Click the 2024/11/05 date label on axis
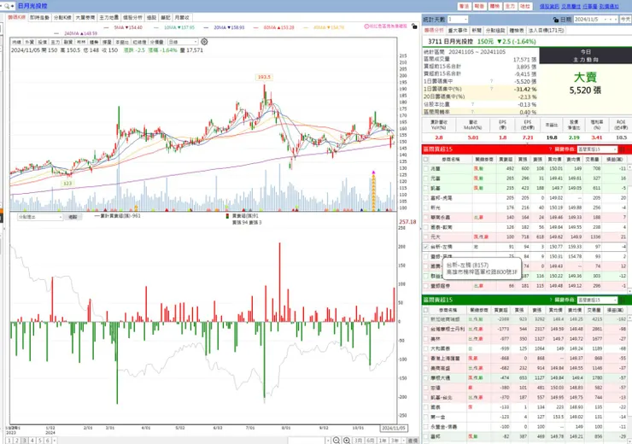Viewport: 632px width, 444px height. 394,428
